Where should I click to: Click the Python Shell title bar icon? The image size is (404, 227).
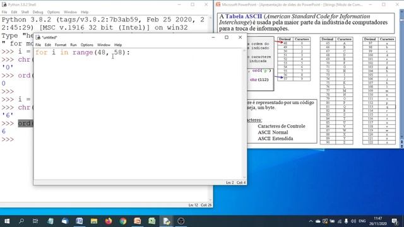coord(4,4)
